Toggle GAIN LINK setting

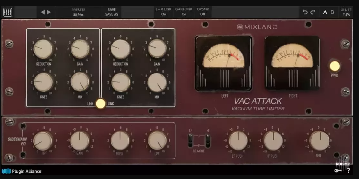(184, 12)
